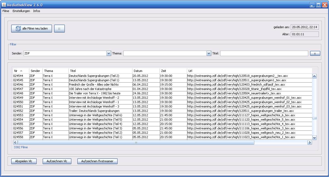Click the horizontal scrollbar right arrow
Screen dimensions: 329x177
point(310,143)
